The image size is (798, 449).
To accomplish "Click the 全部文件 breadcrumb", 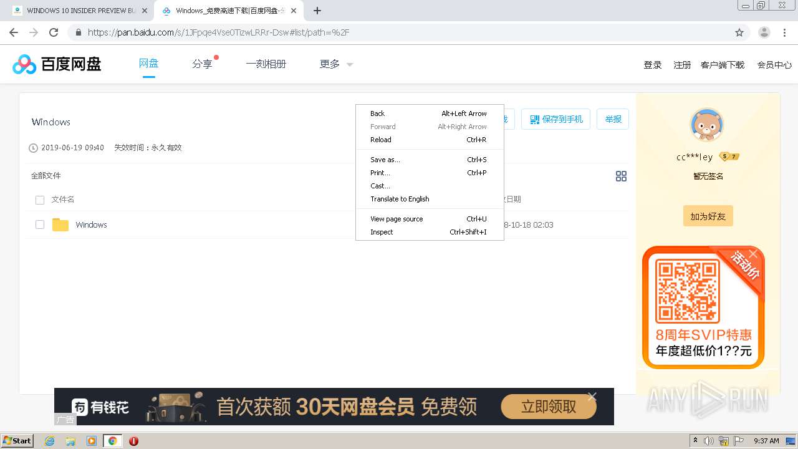I will [46, 176].
